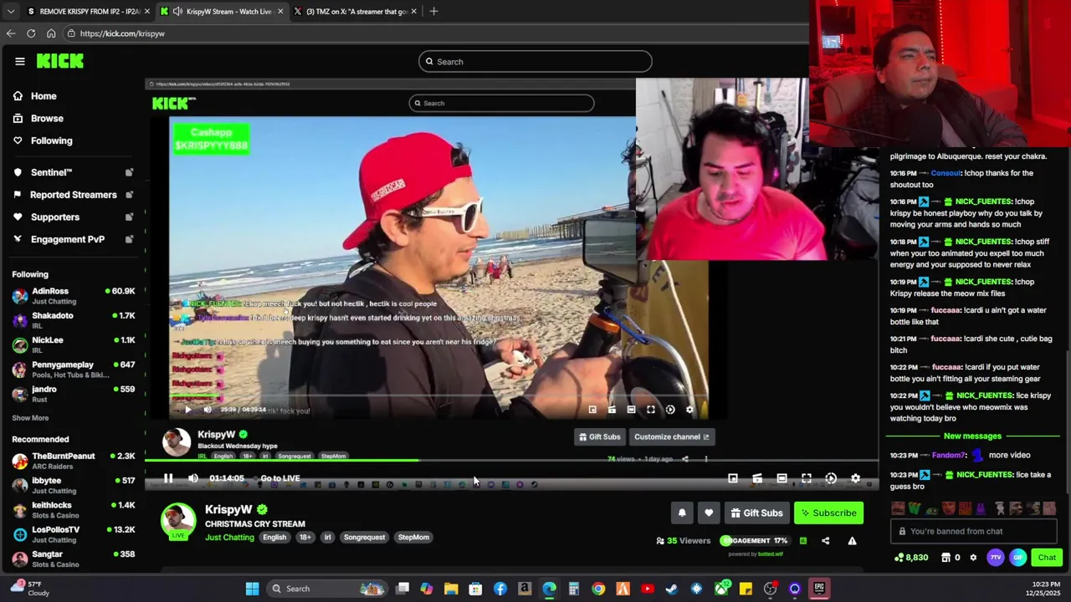Open Sangtar recommended channel
The image size is (1071, 602).
tap(73, 559)
